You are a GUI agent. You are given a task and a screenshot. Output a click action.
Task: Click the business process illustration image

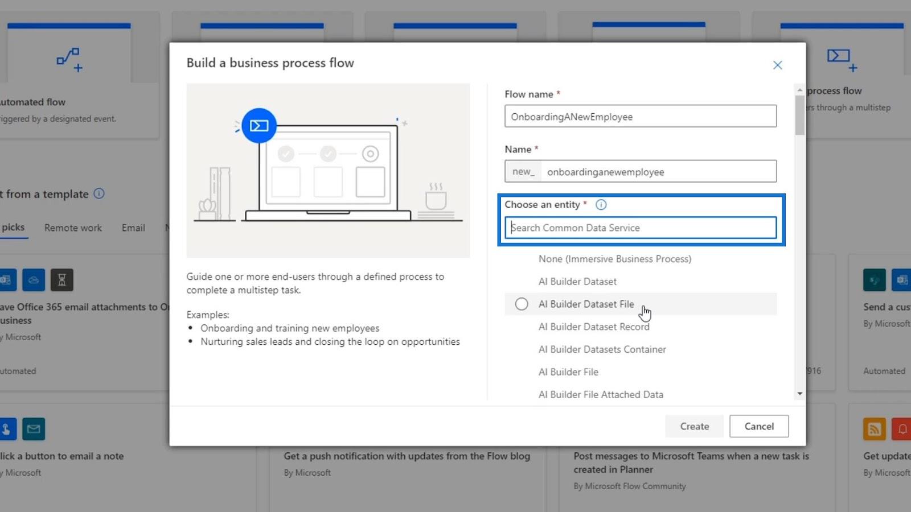pos(328,171)
